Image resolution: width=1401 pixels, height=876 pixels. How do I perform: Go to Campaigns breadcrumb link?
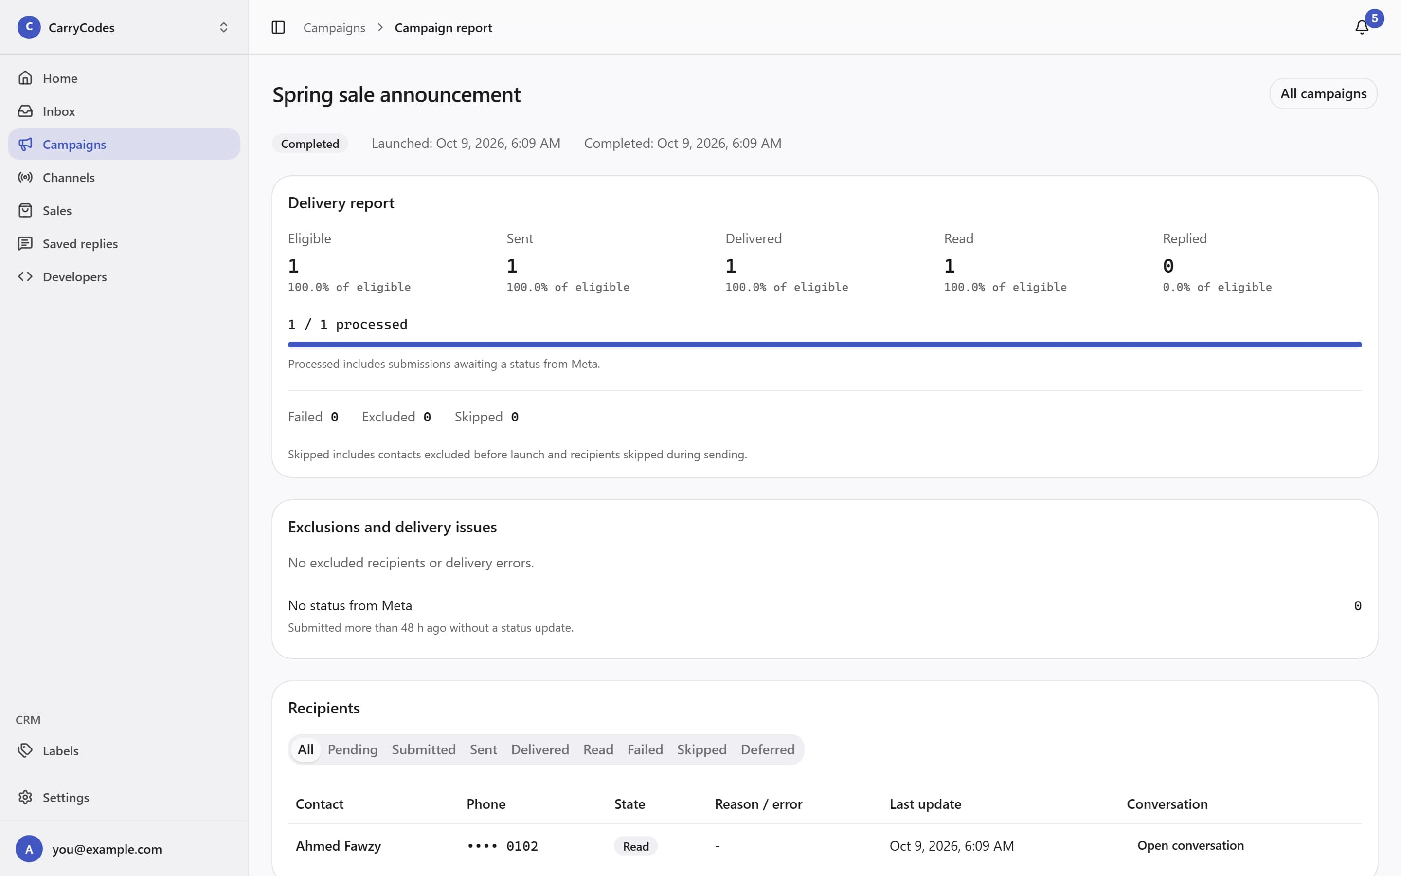click(x=334, y=27)
